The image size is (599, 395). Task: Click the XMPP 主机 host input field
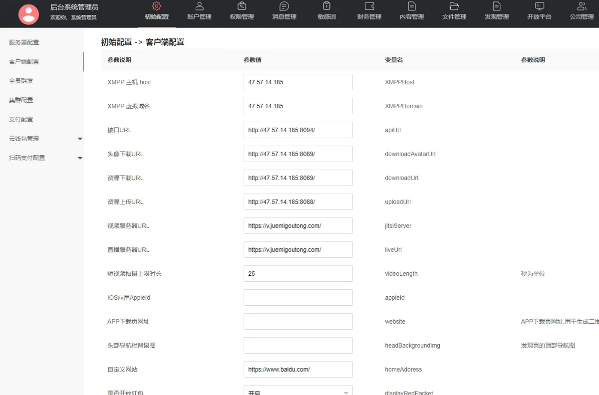pos(298,82)
